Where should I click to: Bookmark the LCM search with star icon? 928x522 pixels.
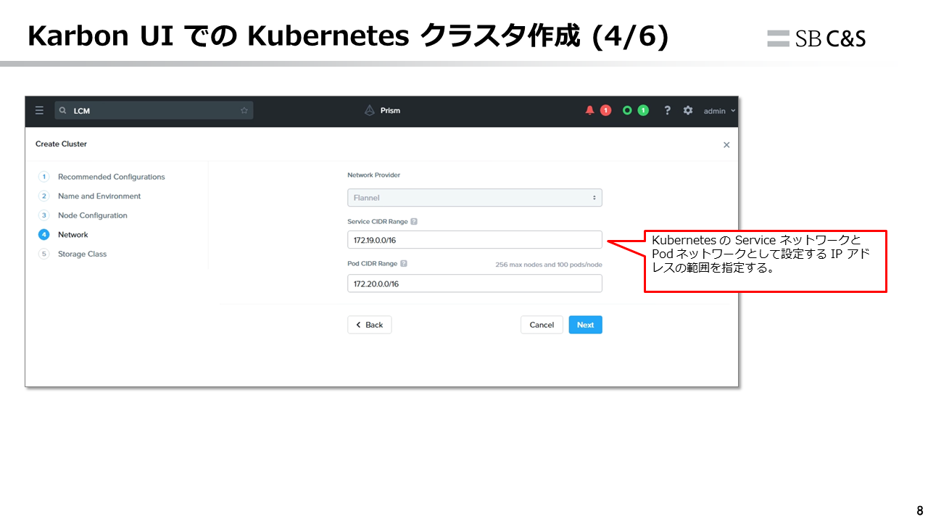coord(244,111)
